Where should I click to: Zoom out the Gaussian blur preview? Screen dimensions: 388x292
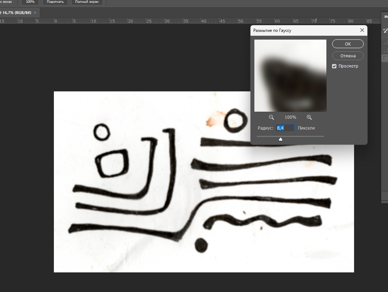point(271,118)
